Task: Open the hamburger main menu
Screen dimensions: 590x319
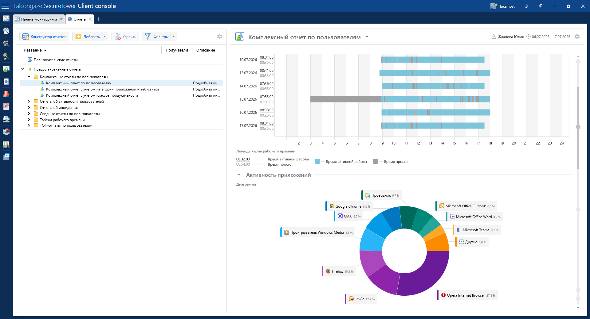Action: pyautogui.click(x=5, y=6)
